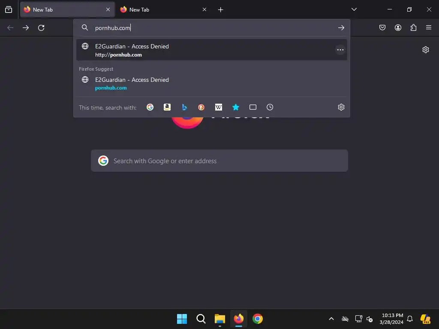Open the taskbar clock and date
Image resolution: width=439 pixels, height=329 pixels.
[391, 319]
